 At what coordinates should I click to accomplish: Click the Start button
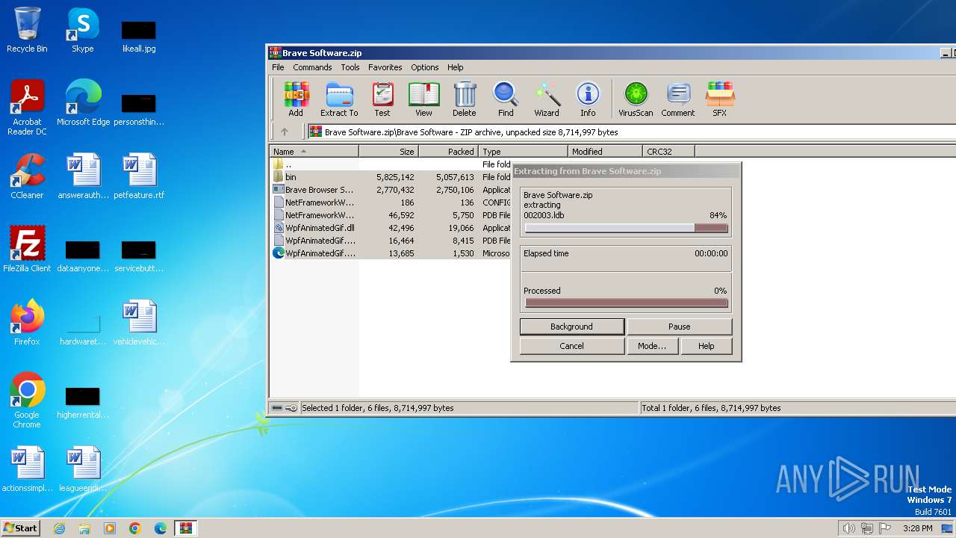[x=21, y=528]
